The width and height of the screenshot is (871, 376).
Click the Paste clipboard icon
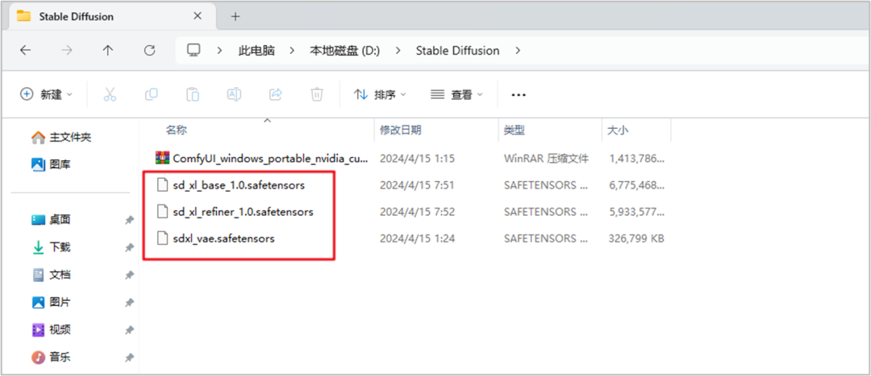193,94
